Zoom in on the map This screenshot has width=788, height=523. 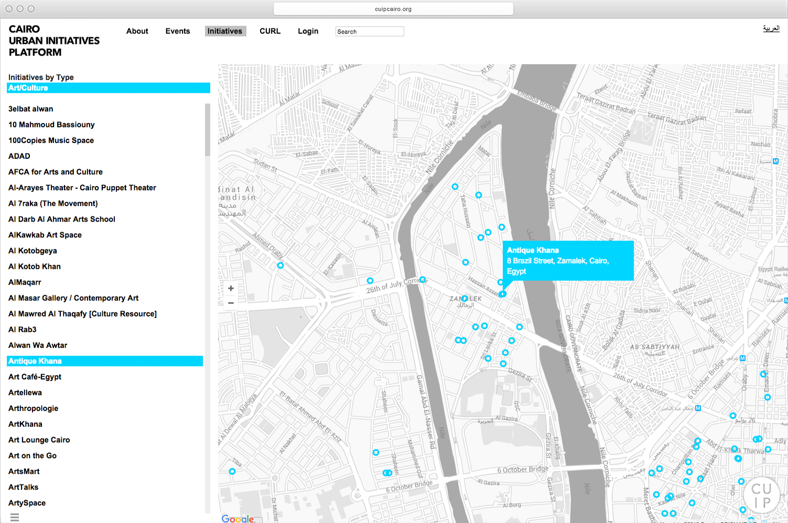pos(231,288)
